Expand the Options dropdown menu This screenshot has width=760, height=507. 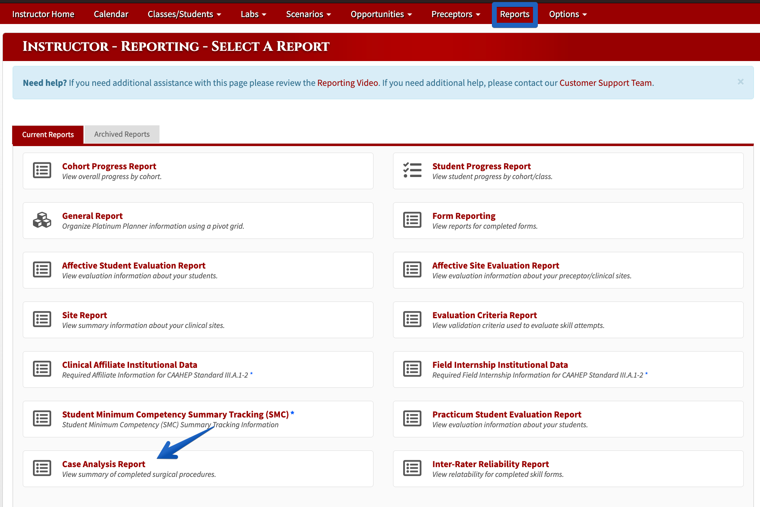(x=568, y=14)
